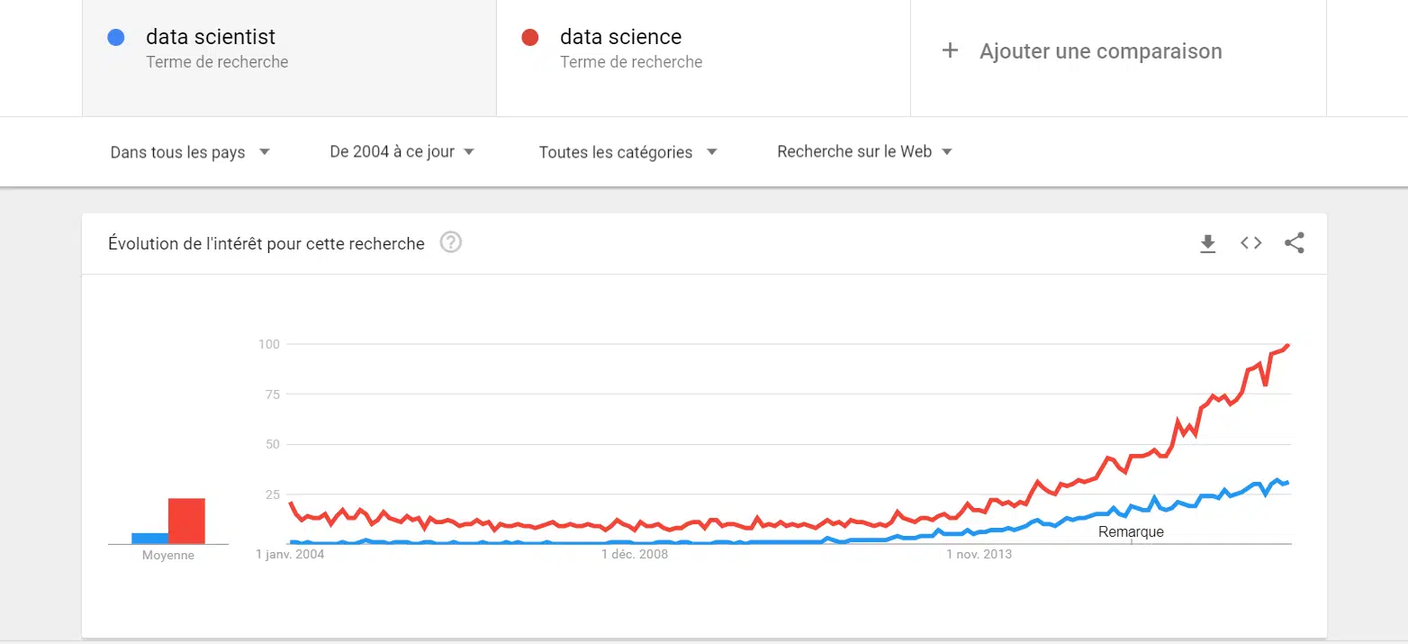Click the blue average bar under Moyenne
1408x644 pixels.
tap(149, 539)
